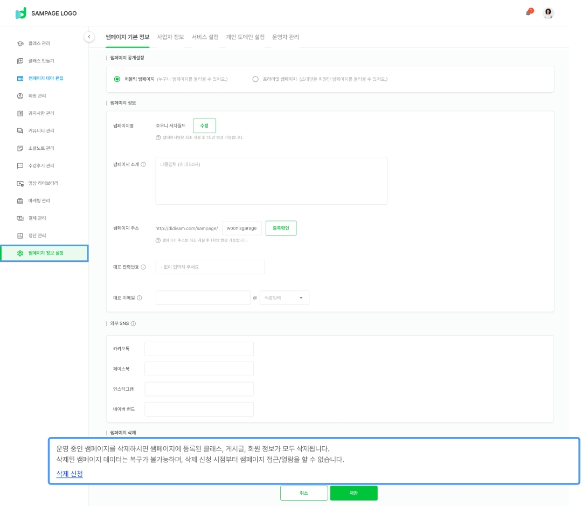
Task: Click the 중복확인 button
Action: click(281, 228)
